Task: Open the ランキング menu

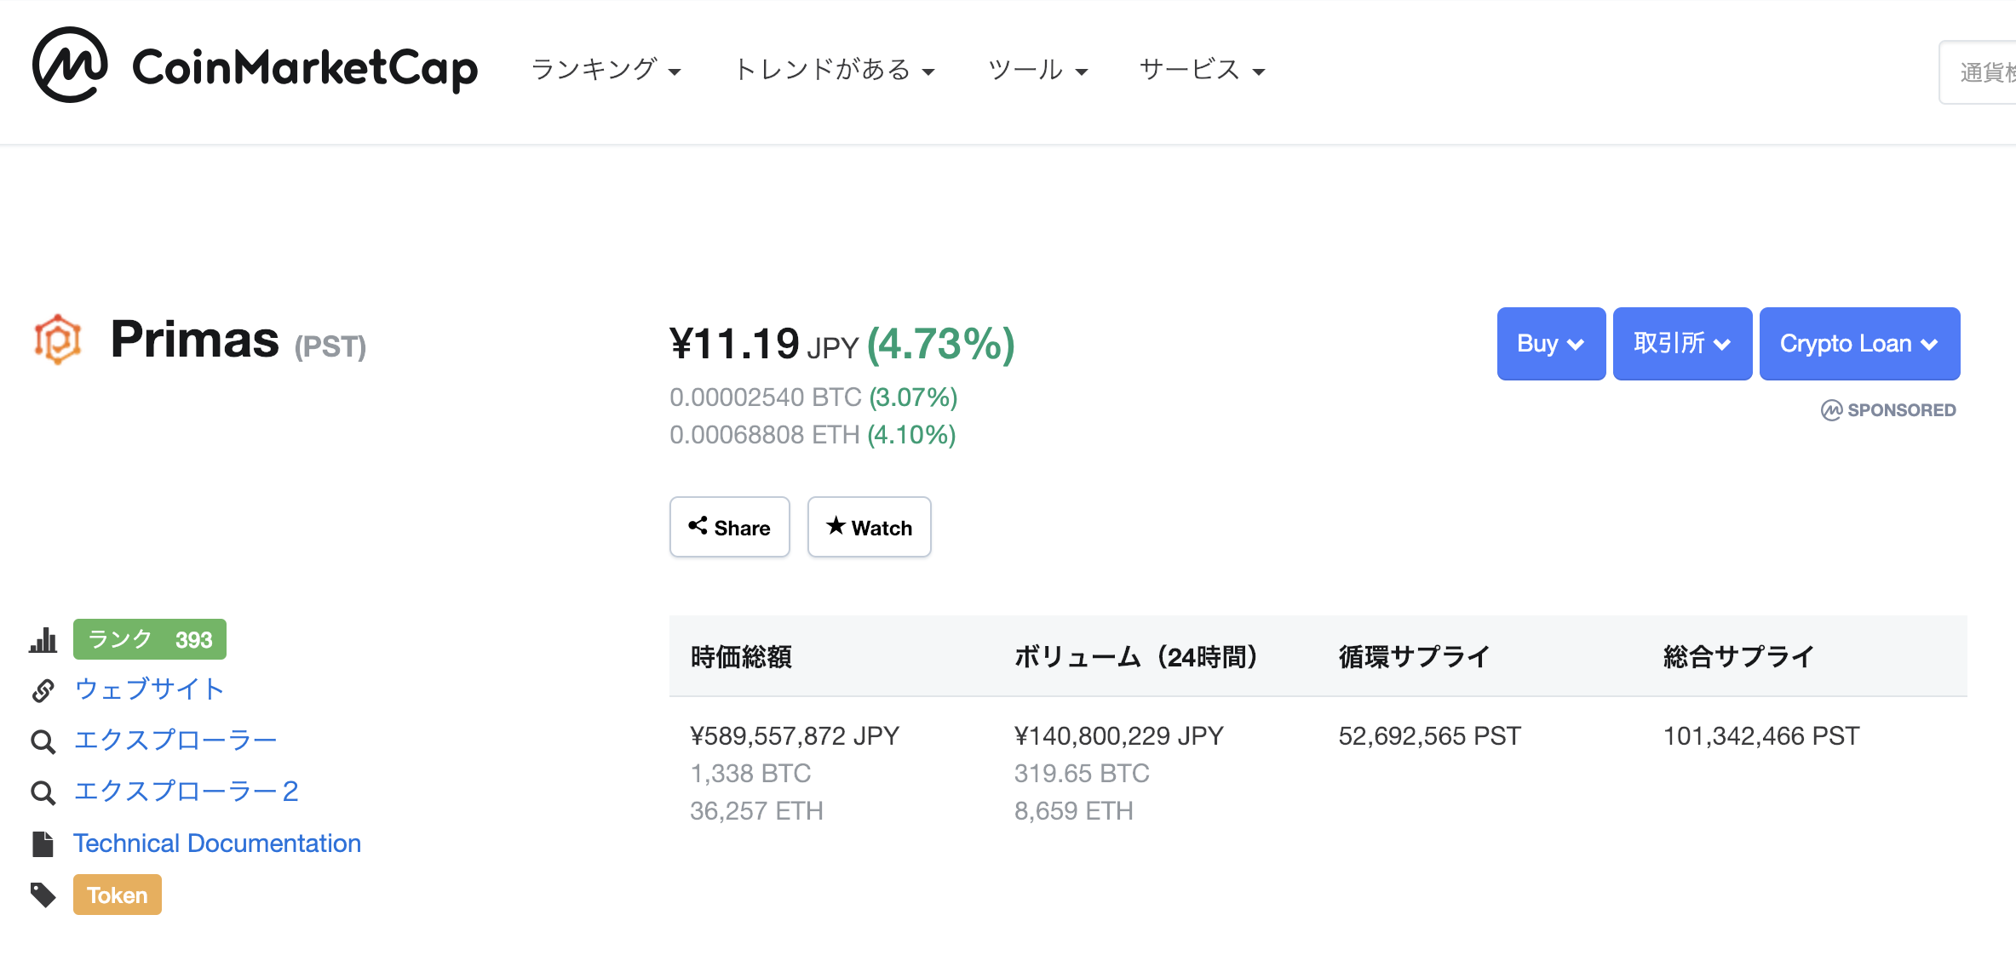Action: [x=606, y=70]
